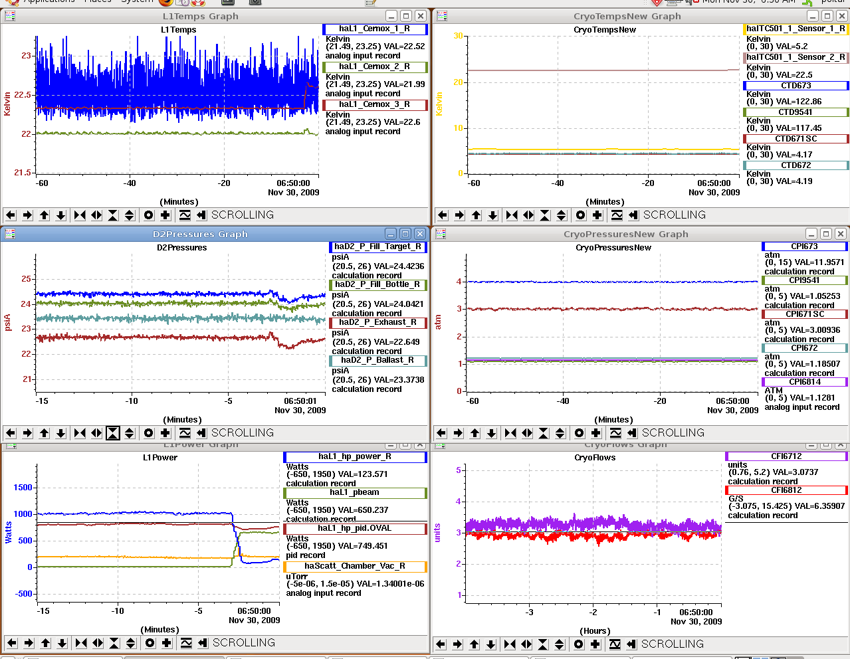Toggle the wave scroll-mode icon in L1Power
Viewport: 850px width, 659px height.
pyautogui.click(x=186, y=643)
